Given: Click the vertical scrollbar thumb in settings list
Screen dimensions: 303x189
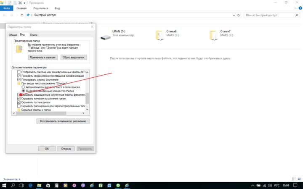Looking at the screenshot, I should (87, 98).
